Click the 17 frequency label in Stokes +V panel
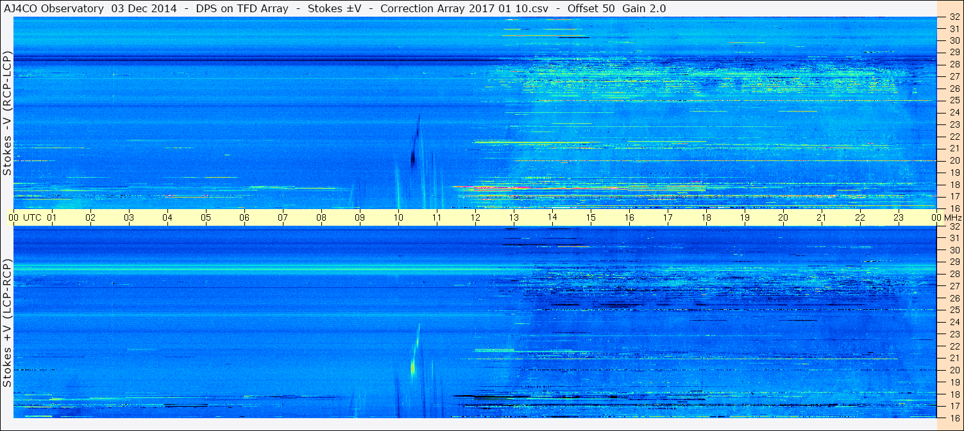 (954, 406)
